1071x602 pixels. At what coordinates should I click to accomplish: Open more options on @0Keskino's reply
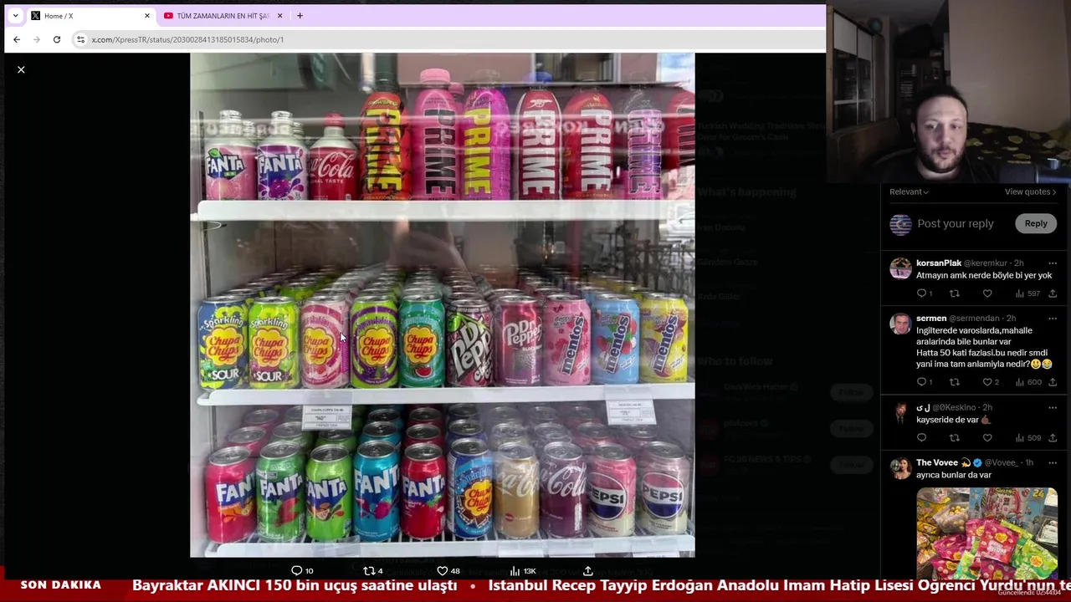coord(1053,408)
